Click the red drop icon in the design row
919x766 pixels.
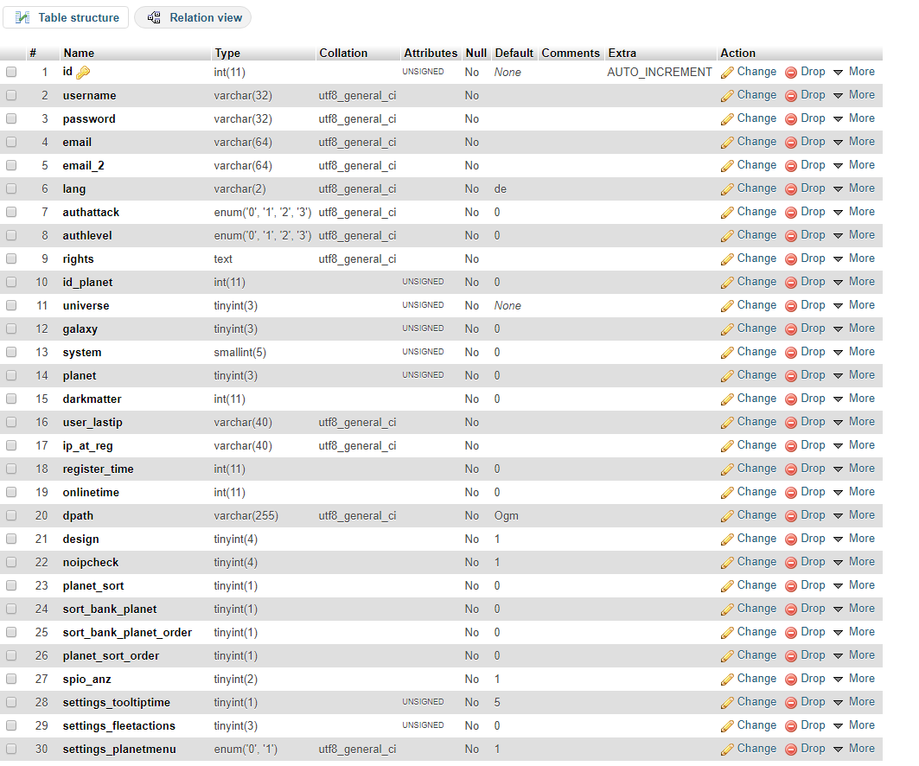791,539
